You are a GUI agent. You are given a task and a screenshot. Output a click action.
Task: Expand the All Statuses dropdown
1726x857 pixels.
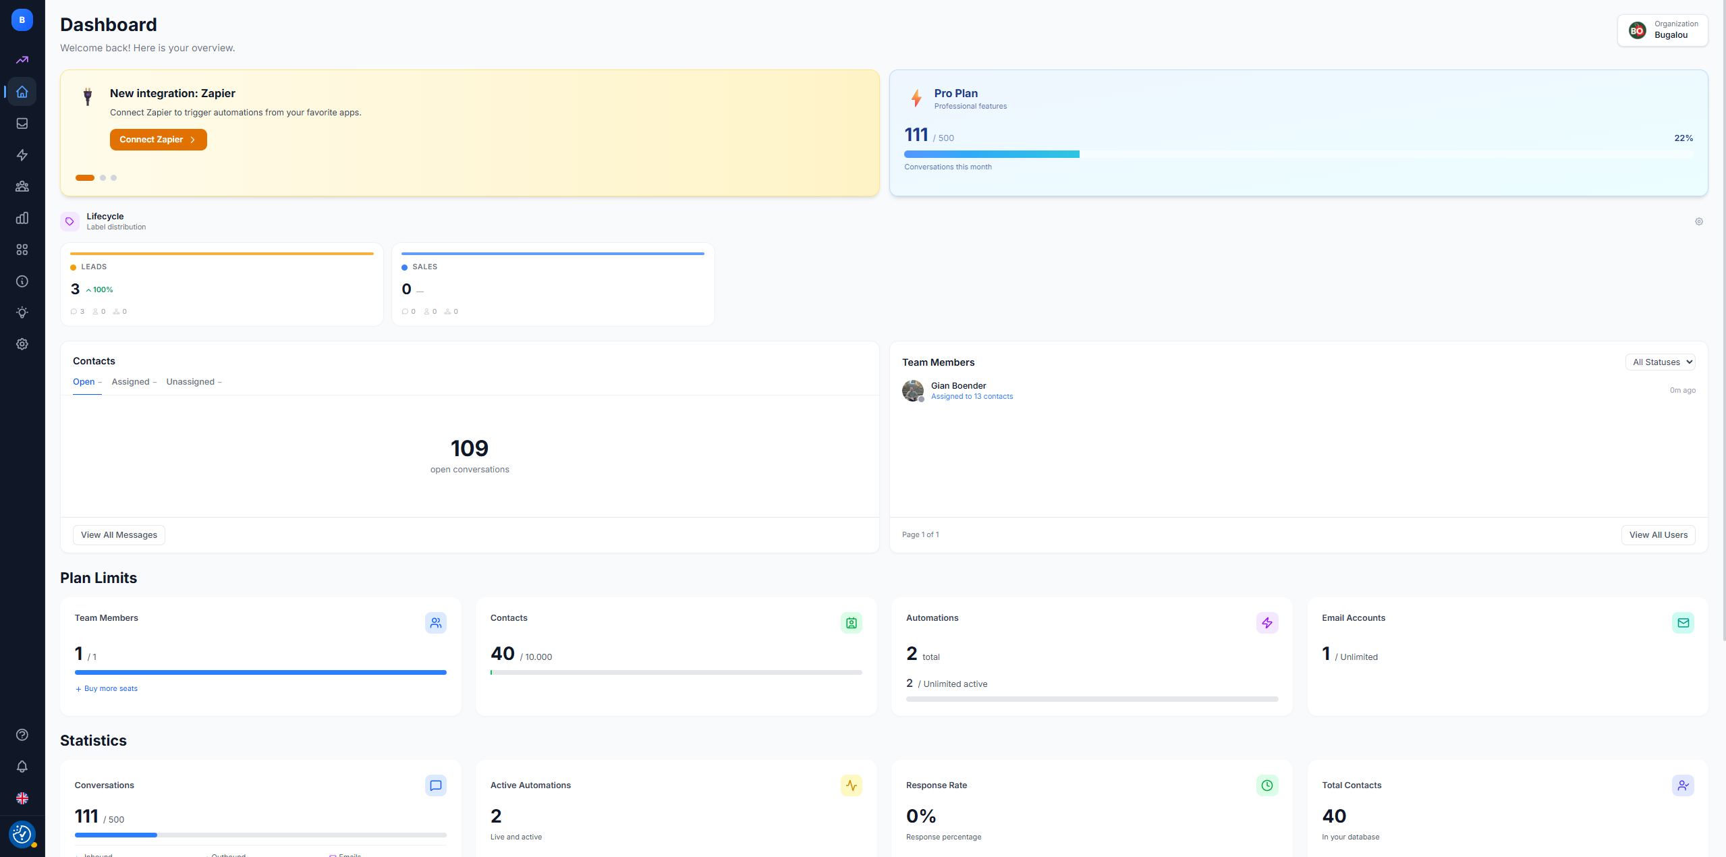click(x=1660, y=362)
